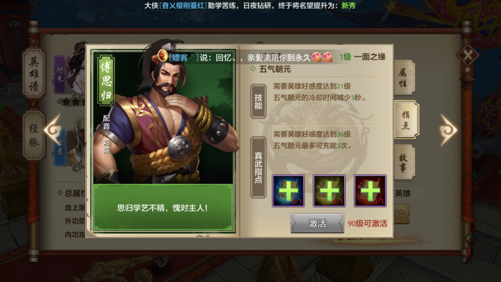Go to previous hero with left arrow
Viewport: 501px width, 282px height.
pos(53,130)
